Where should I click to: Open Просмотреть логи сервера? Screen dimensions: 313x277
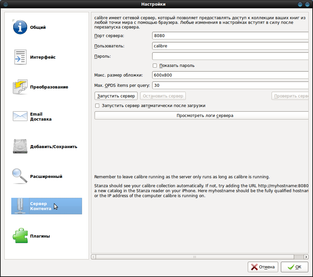[201, 116]
